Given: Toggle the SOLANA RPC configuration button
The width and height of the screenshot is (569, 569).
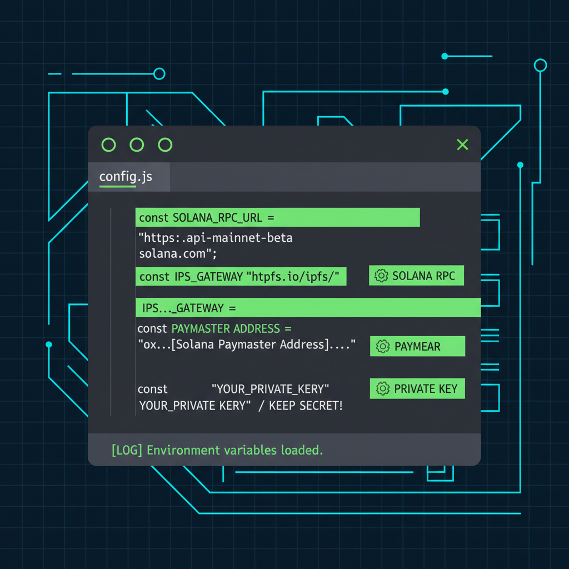Looking at the screenshot, I should point(417,276).
